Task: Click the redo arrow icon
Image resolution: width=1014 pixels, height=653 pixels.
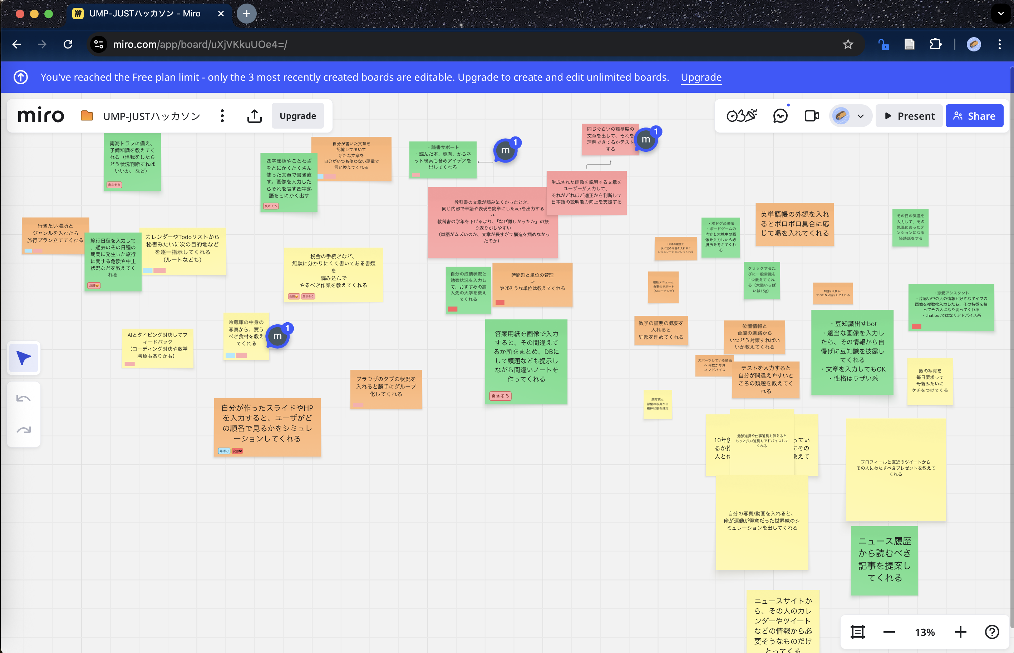Action: coord(23,430)
